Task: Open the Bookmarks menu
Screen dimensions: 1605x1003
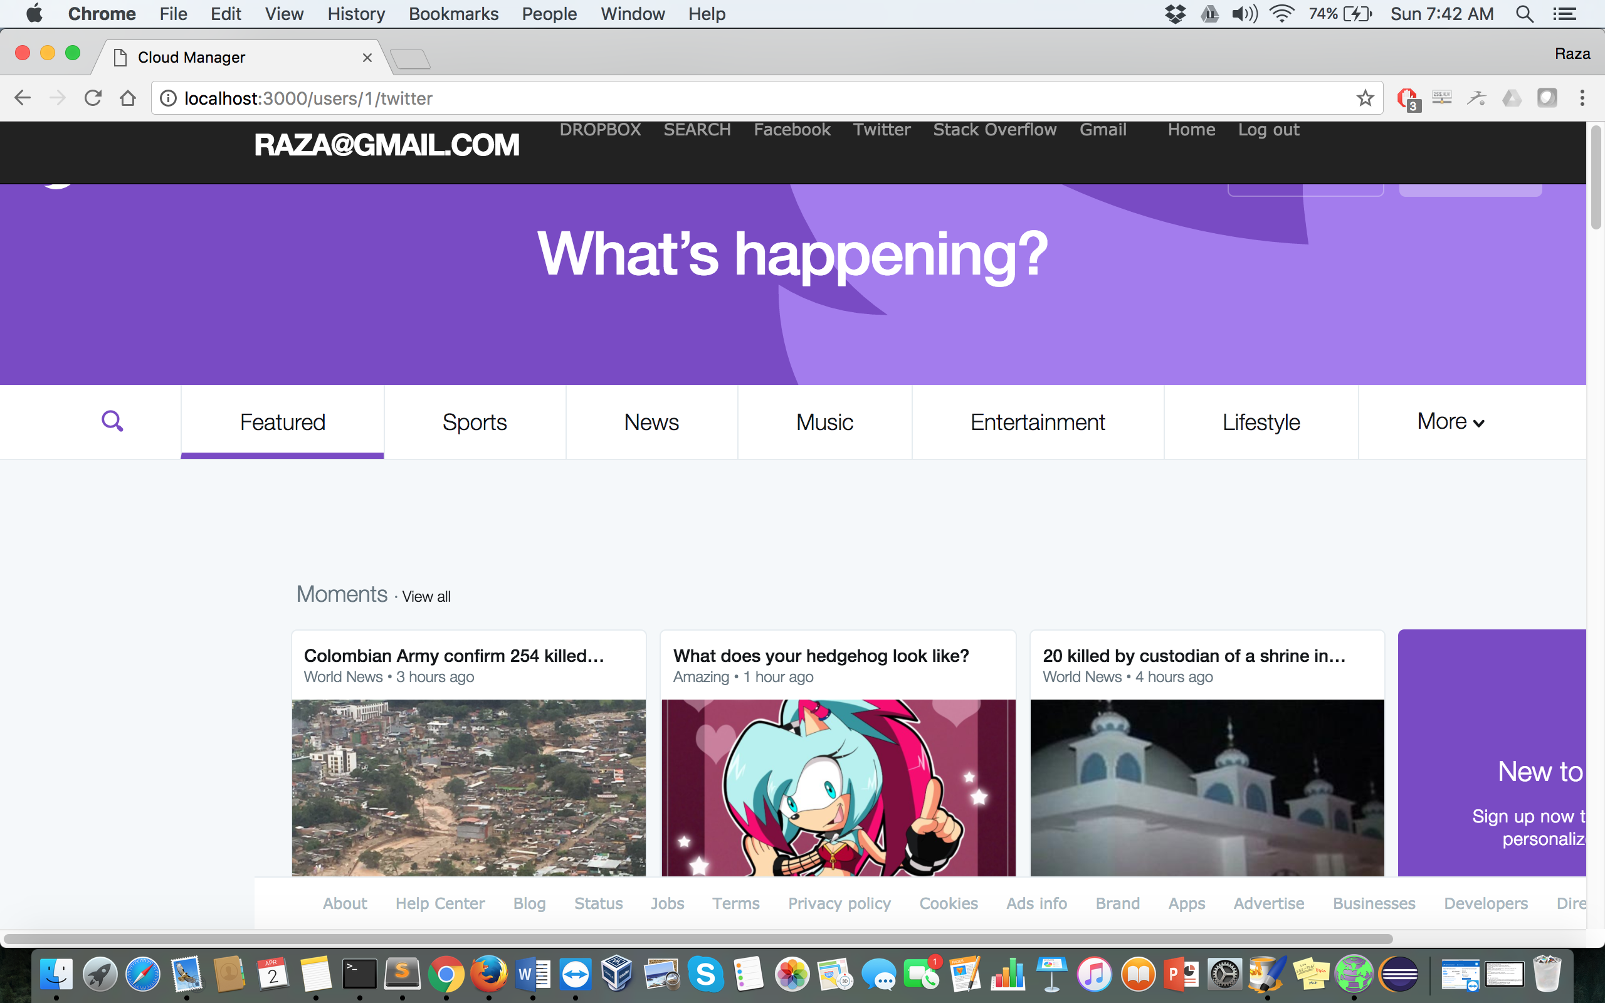Action: coord(453,14)
